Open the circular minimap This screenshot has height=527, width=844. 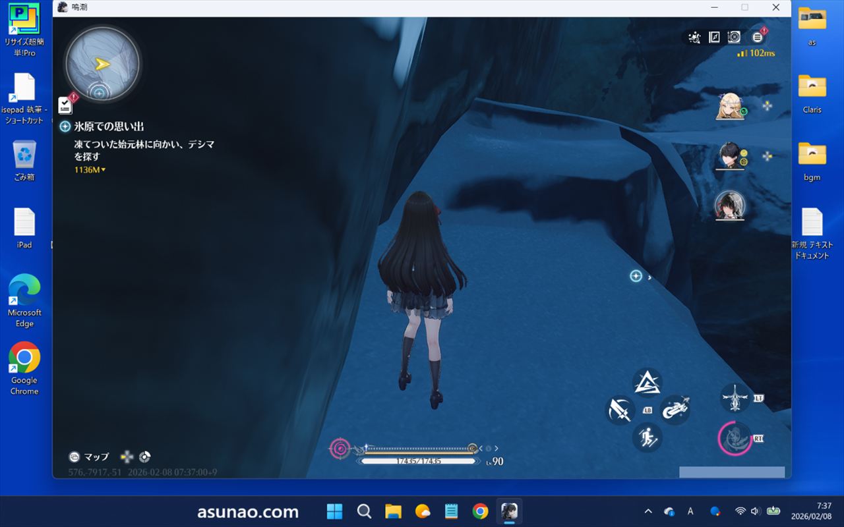[x=102, y=64]
